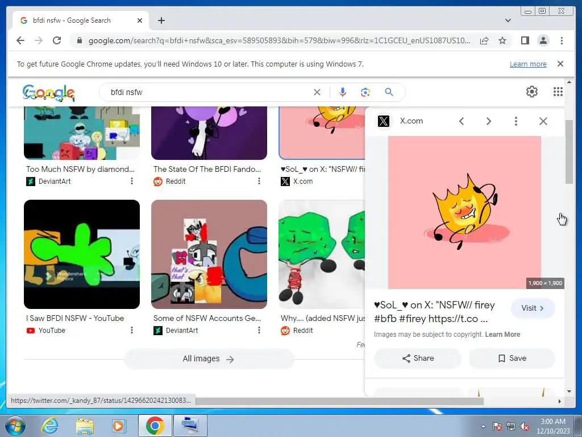Open the 'Too Much NSFW by diamond...' thumbnail
Image resolution: width=582 pixels, height=437 pixels.
click(82, 133)
